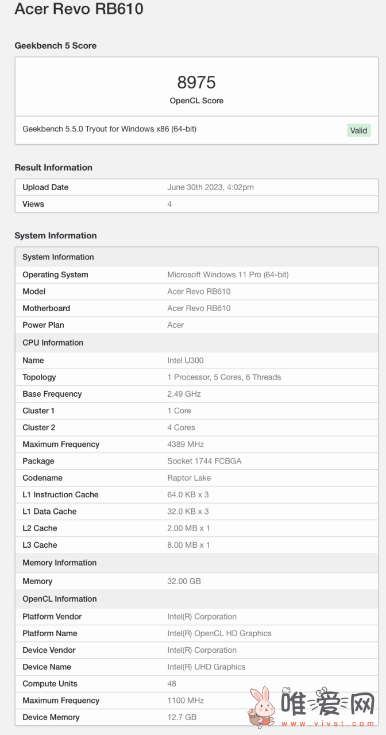Click the 8975 OpenCL score number

click(x=196, y=83)
